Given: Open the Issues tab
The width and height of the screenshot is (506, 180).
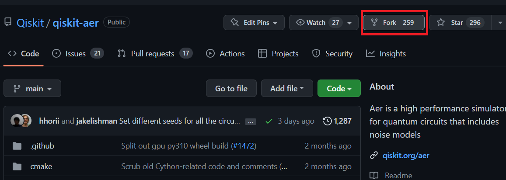Looking at the screenshot, I should point(78,54).
